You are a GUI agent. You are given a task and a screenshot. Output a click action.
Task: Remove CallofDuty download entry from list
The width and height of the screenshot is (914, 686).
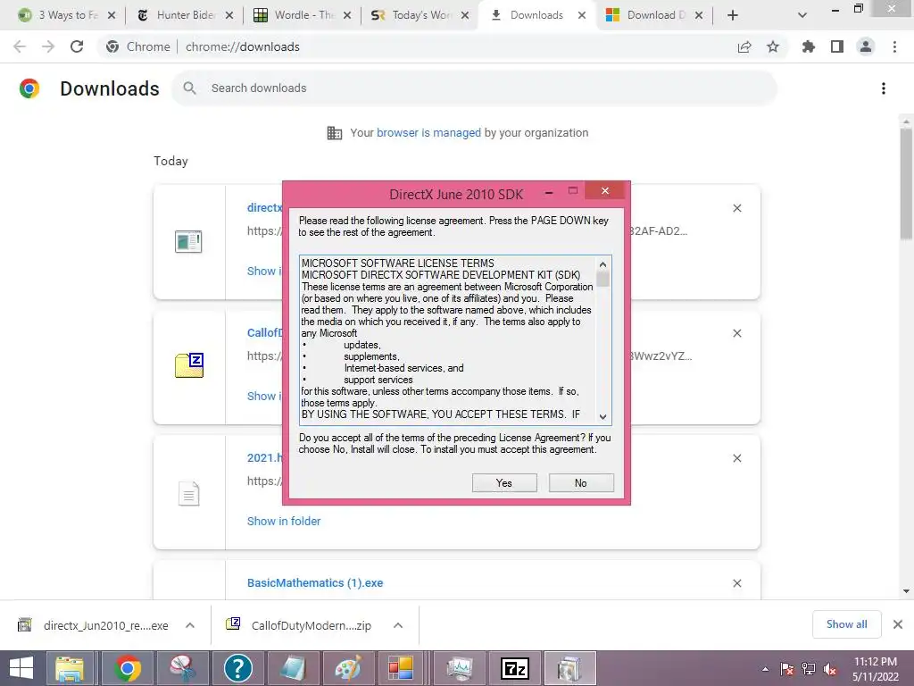click(x=737, y=333)
